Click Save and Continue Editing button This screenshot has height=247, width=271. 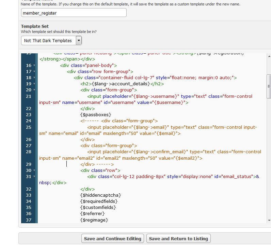(113, 239)
